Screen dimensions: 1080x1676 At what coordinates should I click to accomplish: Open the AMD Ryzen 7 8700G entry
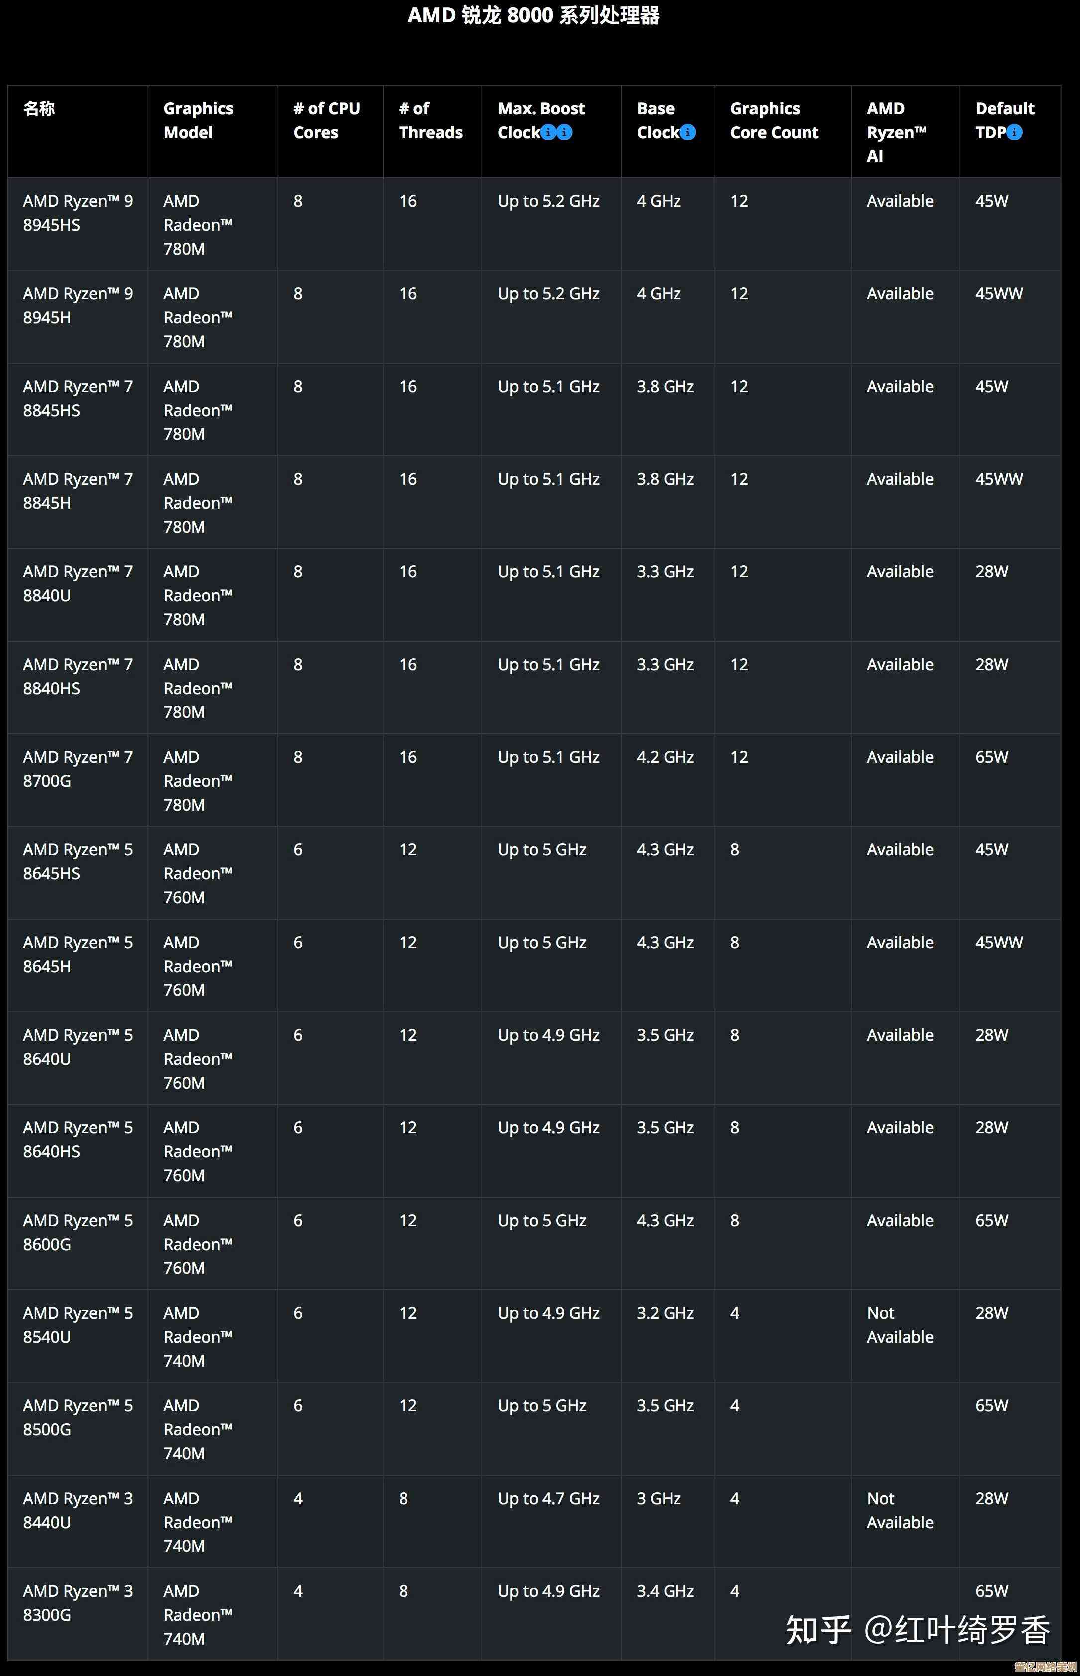[77, 769]
